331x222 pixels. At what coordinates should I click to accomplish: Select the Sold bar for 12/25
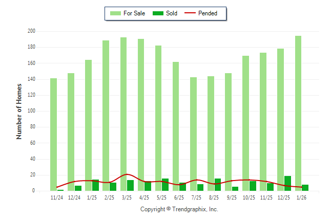tap(287, 184)
